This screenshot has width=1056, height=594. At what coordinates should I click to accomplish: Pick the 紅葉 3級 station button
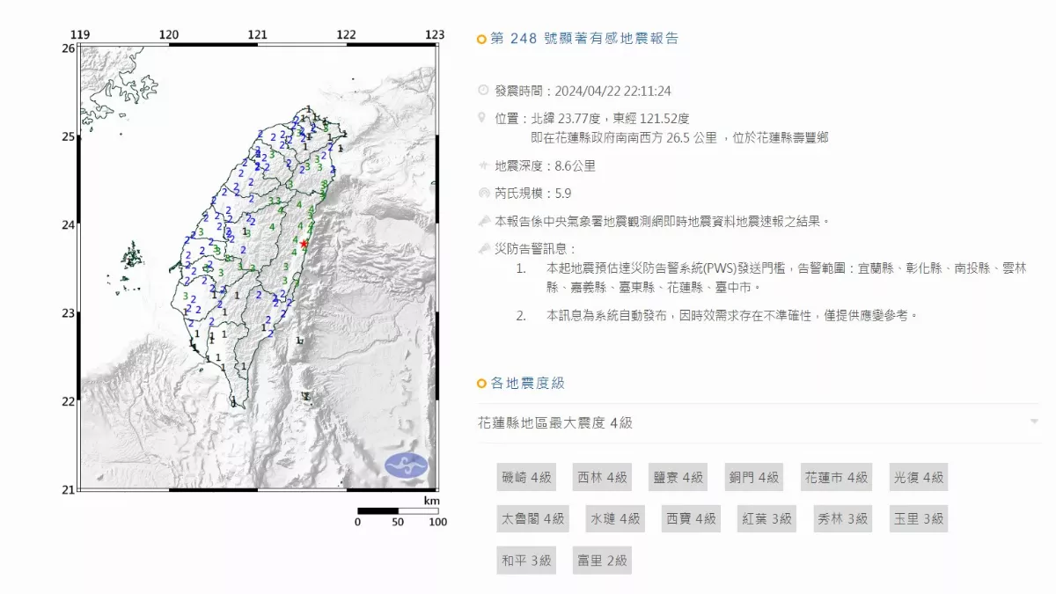tap(766, 518)
